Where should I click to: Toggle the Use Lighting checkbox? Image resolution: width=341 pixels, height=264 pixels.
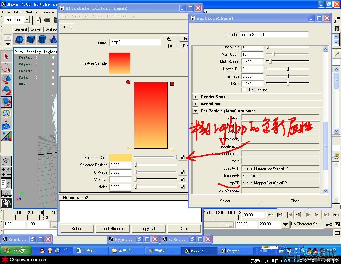click(243, 90)
